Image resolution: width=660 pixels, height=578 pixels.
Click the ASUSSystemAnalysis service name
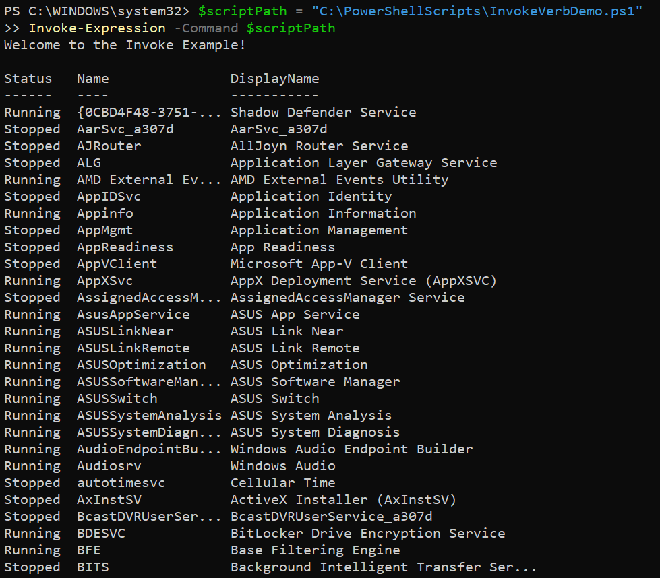tap(149, 415)
